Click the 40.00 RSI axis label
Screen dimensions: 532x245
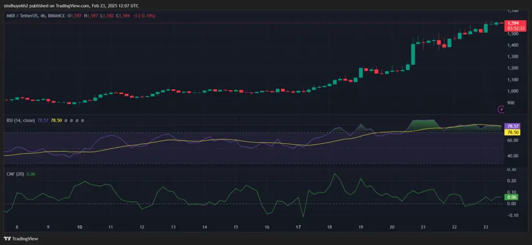pyautogui.click(x=512, y=156)
